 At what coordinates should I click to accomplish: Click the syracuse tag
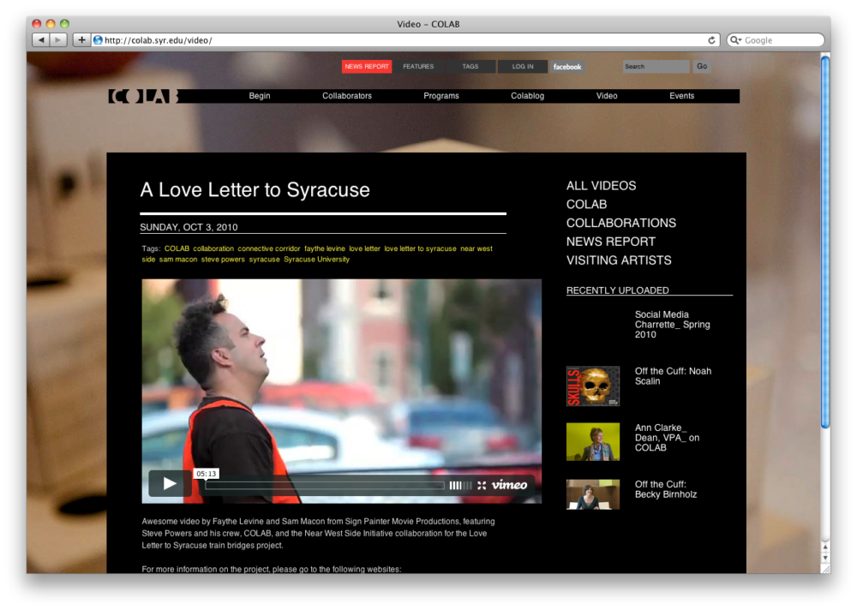point(265,260)
